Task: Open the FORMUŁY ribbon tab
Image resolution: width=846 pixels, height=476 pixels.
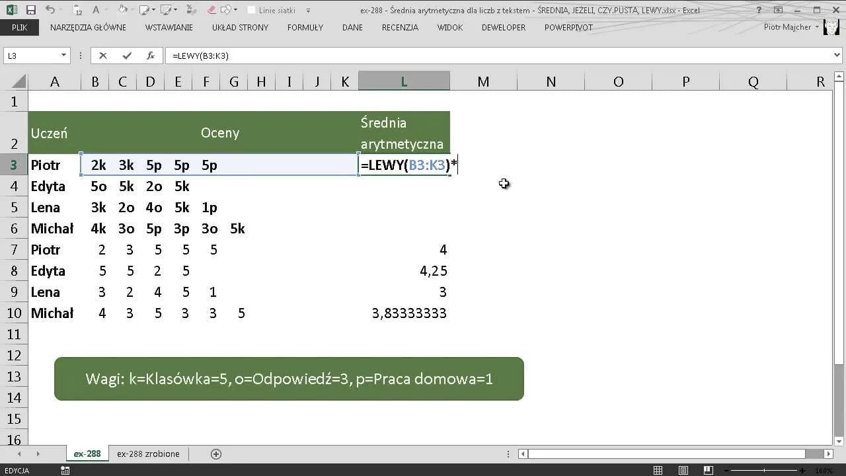Action: click(305, 28)
